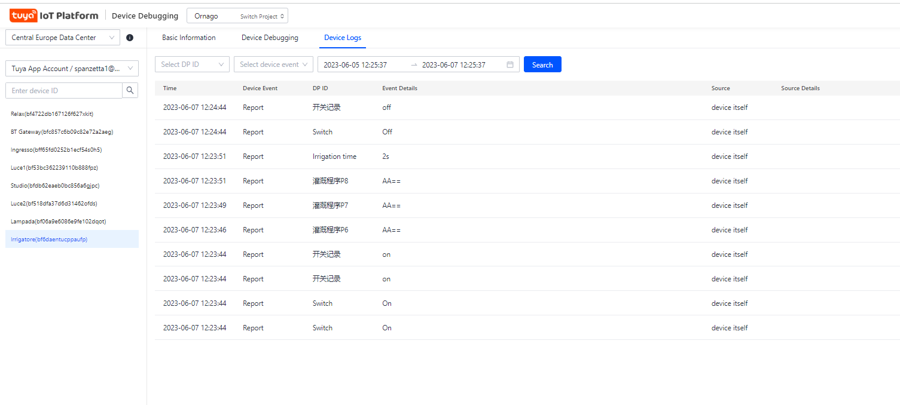The width and height of the screenshot is (900, 405).
Task: Open the calendar icon in the date range picker
Action: pos(509,64)
